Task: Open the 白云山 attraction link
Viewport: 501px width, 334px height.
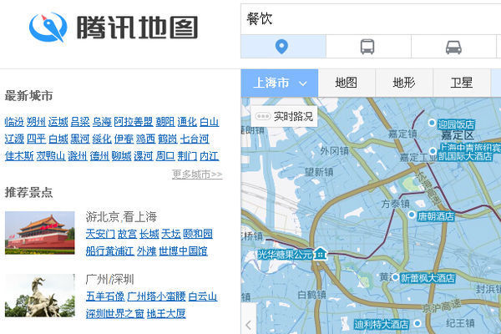Action: (203, 296)
